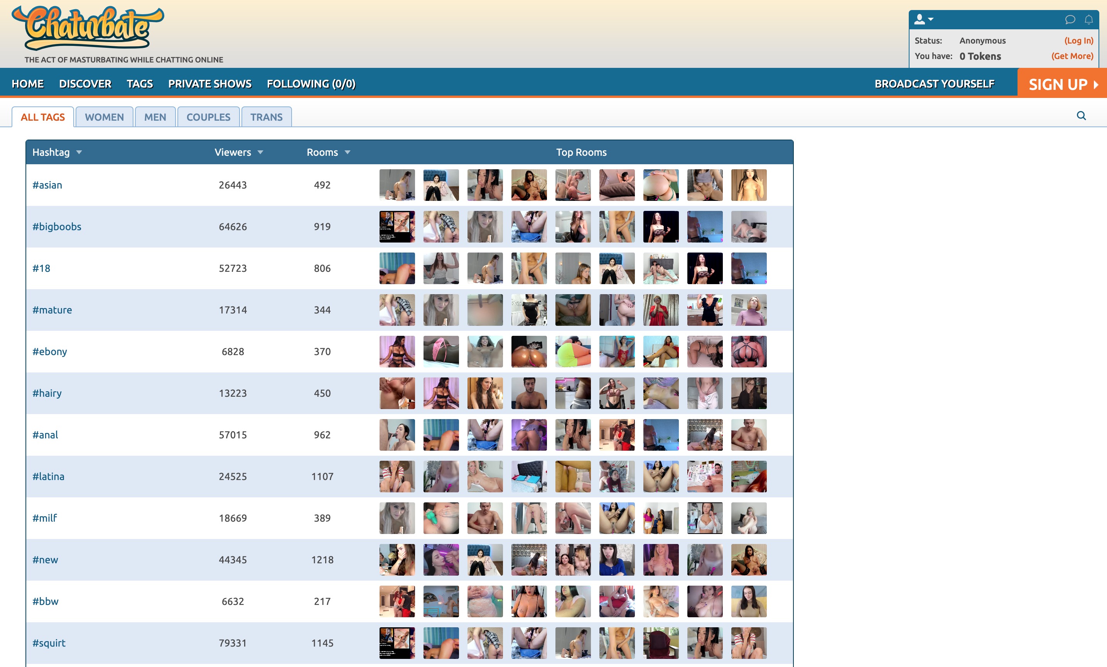Open the notifications bell icon
Image resolution: width=1107 pixels, height=667 pixels.
pos(1088,20)
